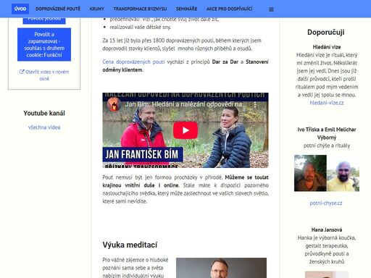Click the Youtube kanál heading
The width and height of the screenshot is (371, 278).
pyautogui.click(x=44, y=113)
